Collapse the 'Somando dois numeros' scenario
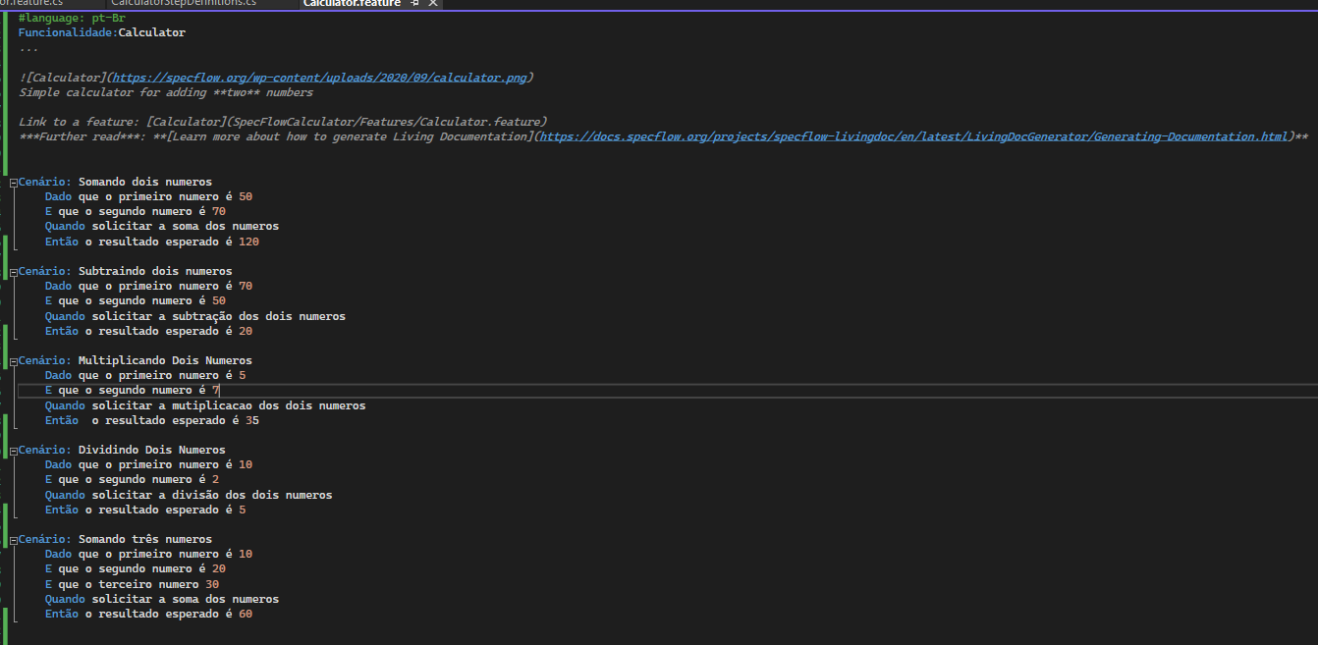 [13, 183]
